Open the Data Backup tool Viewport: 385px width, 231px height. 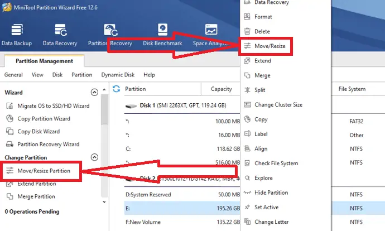[17, 35]
